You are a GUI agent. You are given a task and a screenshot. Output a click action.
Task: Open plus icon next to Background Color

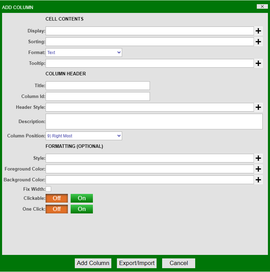click(258, 180)
